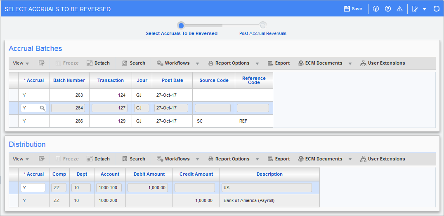Image resolution: width=444 pixels, height=216 pixels.
Task: Click filter icon in Distribution toolbar
Action: click(42, 159)
